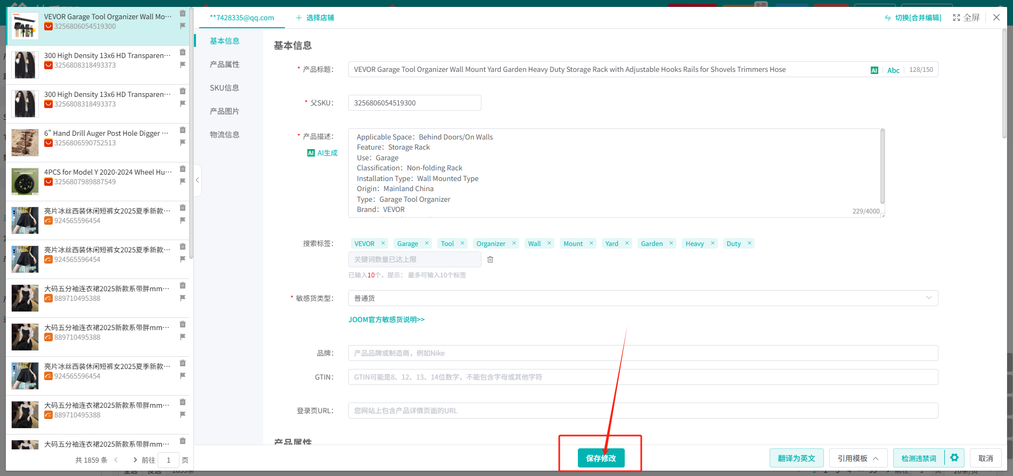Enter fullscreen mode with 全屏

pyautogui.click(x=966, y=18)
